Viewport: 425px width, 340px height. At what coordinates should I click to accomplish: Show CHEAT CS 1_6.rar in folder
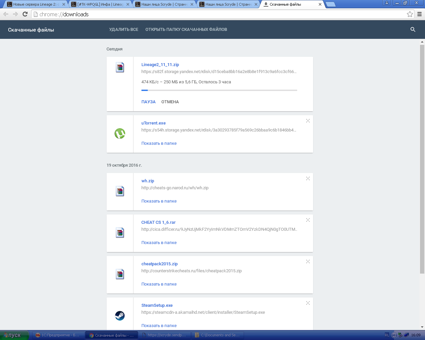(159, 243)
